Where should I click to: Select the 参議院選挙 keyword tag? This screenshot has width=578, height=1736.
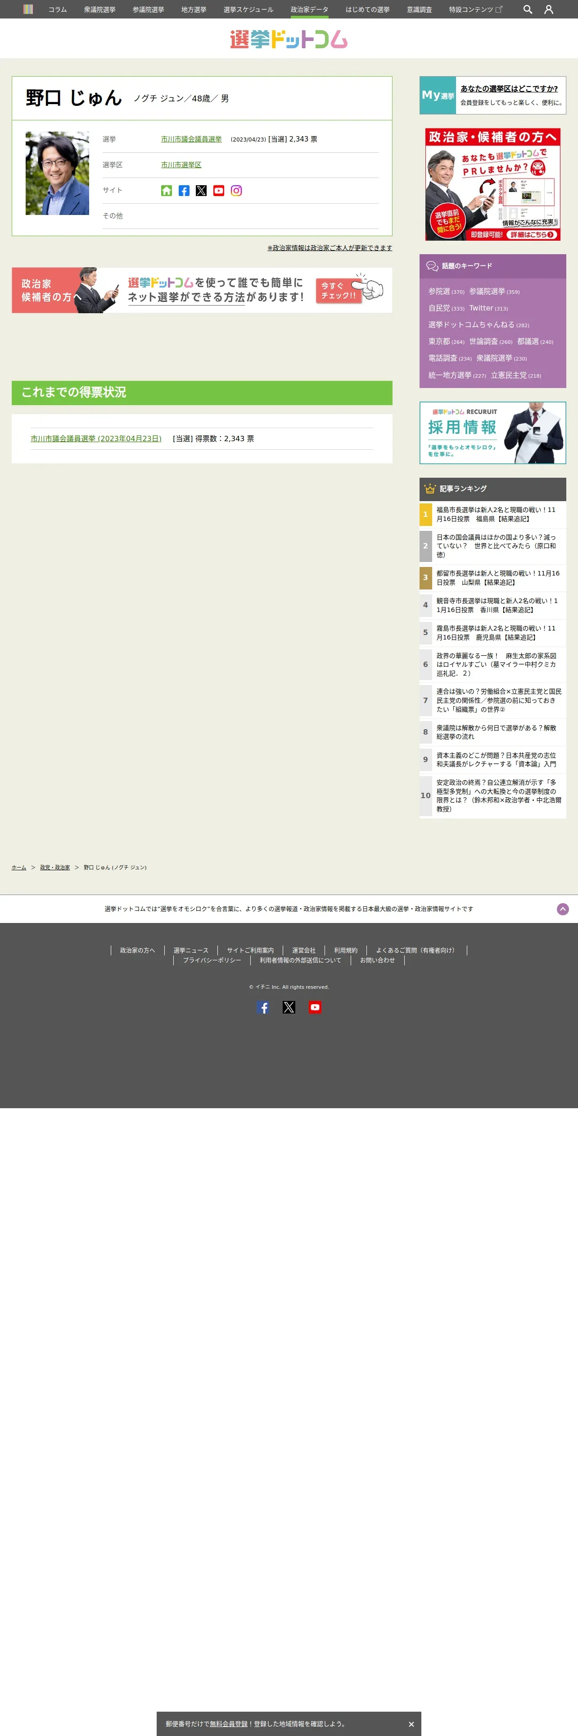494,291
